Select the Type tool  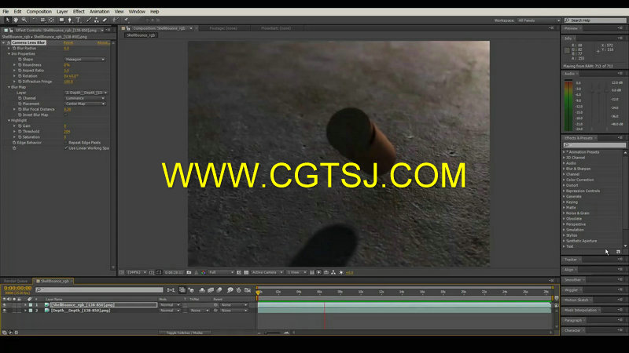[78, 20]
